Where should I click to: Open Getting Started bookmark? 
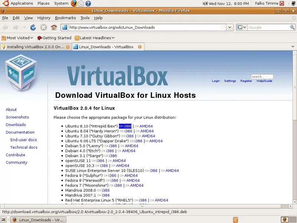point(54,38)
